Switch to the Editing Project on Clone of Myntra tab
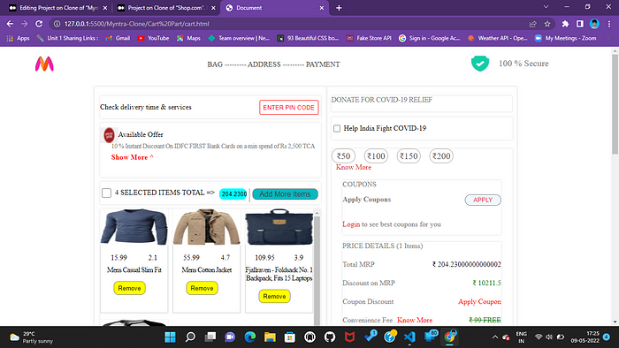The image size is (619, 348). 58,7
